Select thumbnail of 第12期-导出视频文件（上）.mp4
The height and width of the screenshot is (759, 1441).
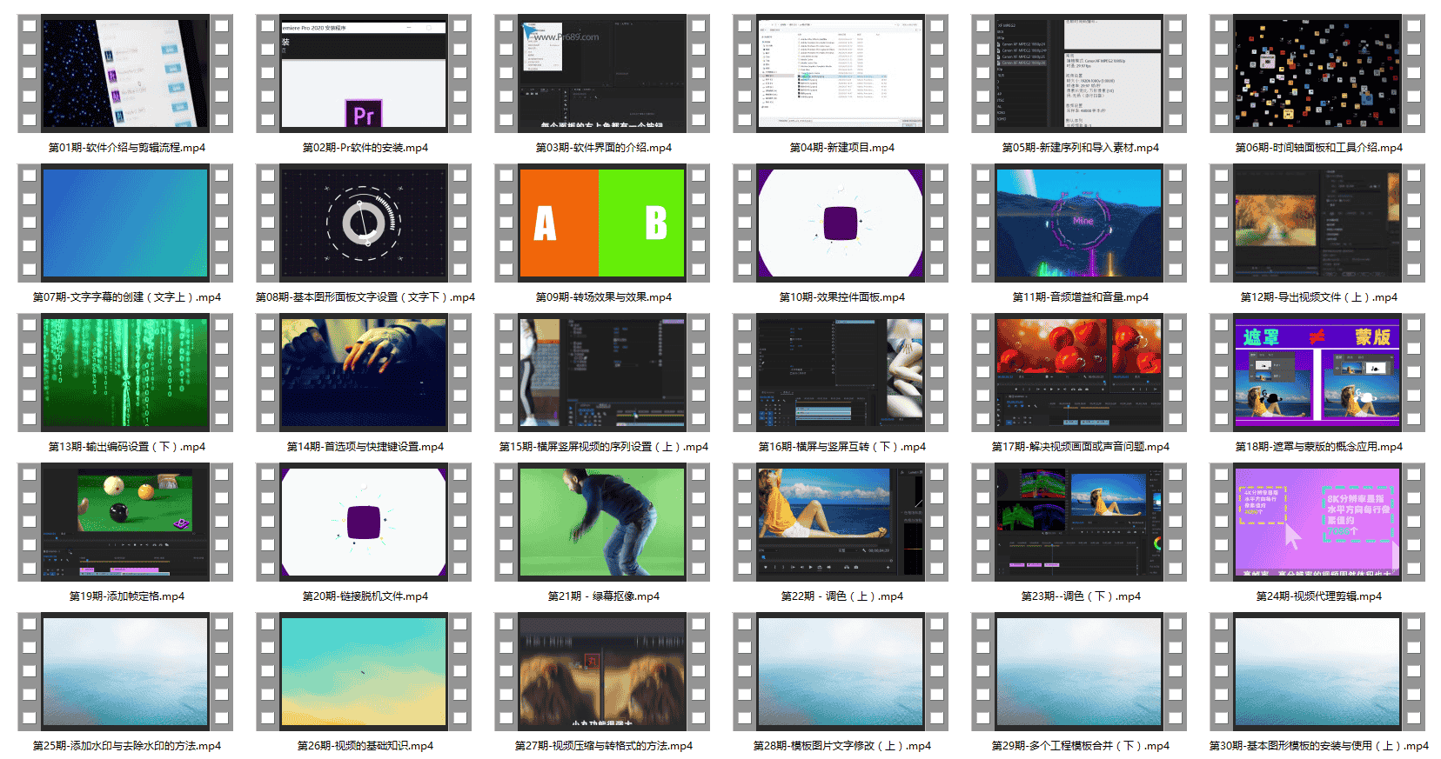tap(1317, 223)
